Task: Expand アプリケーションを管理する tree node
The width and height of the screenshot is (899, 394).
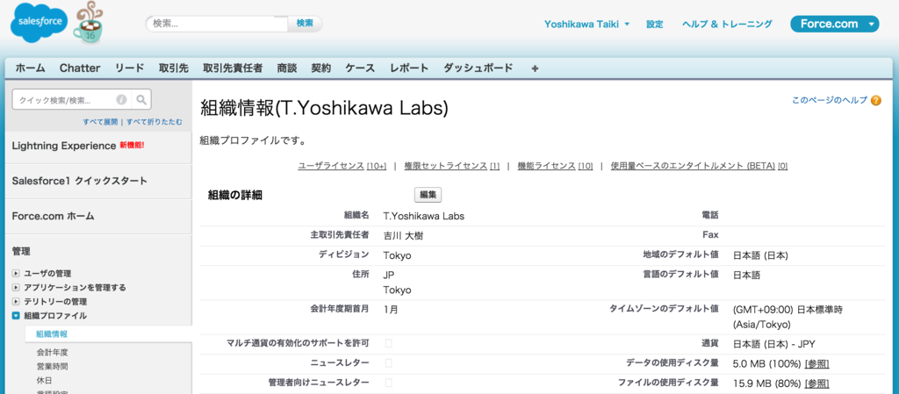Action: click(x=16, y=288)
